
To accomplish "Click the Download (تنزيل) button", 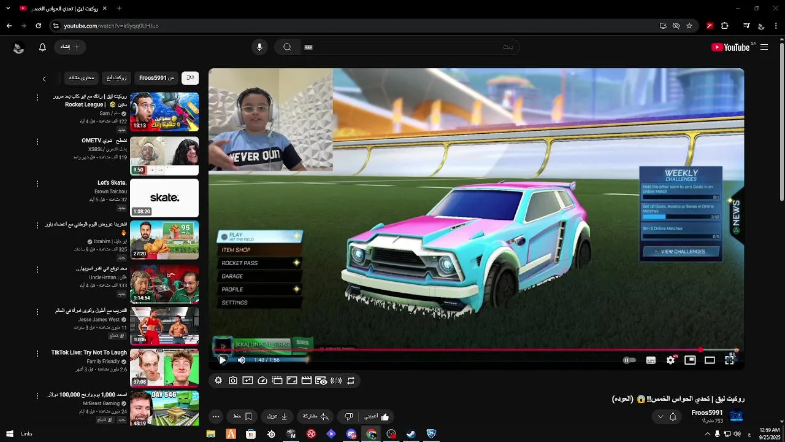I will (278, 416).
